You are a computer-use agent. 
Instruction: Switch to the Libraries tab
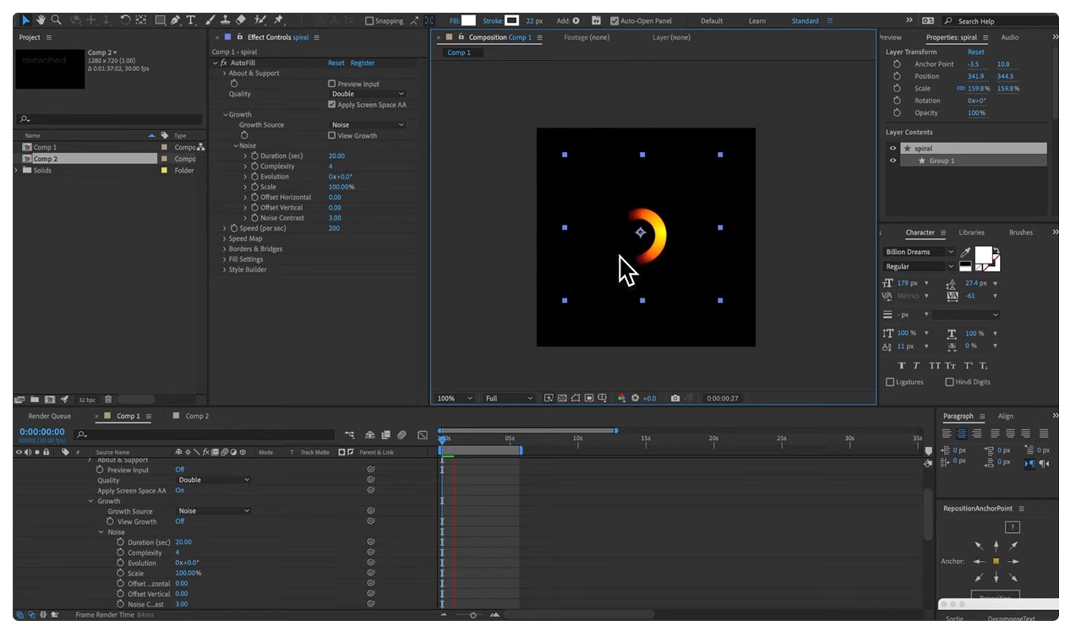(x=971, y=232)
